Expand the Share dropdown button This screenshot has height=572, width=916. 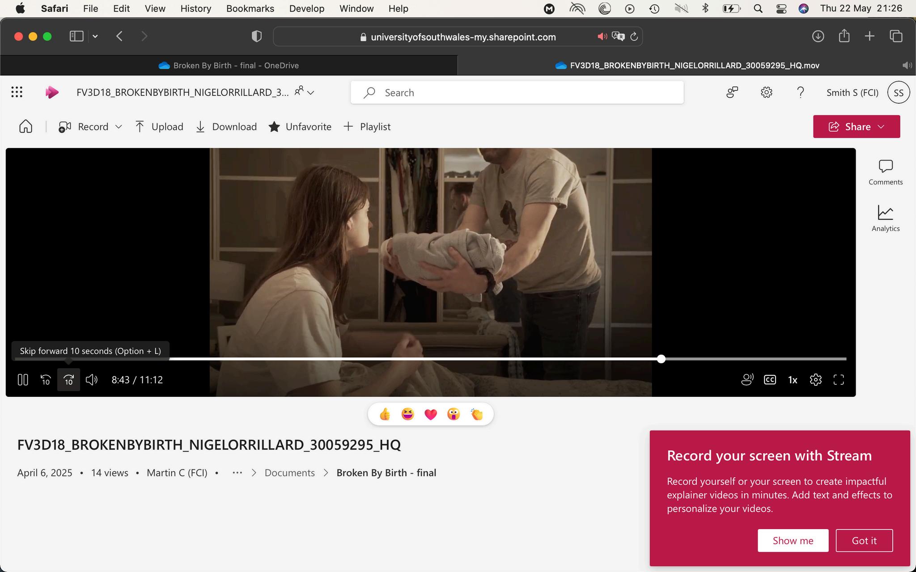(881, 126)
